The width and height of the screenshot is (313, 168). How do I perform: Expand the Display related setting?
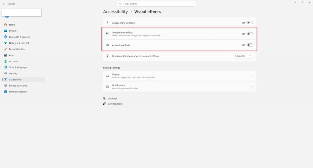coord(179,76)
